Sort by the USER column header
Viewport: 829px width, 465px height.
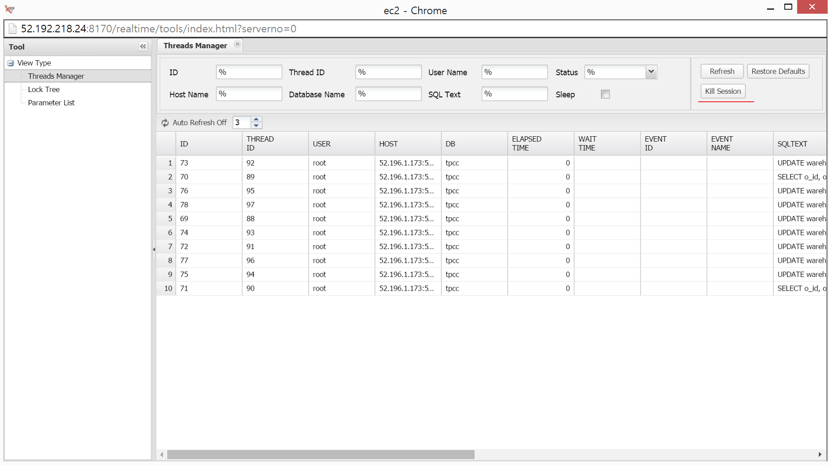point(342,144)
